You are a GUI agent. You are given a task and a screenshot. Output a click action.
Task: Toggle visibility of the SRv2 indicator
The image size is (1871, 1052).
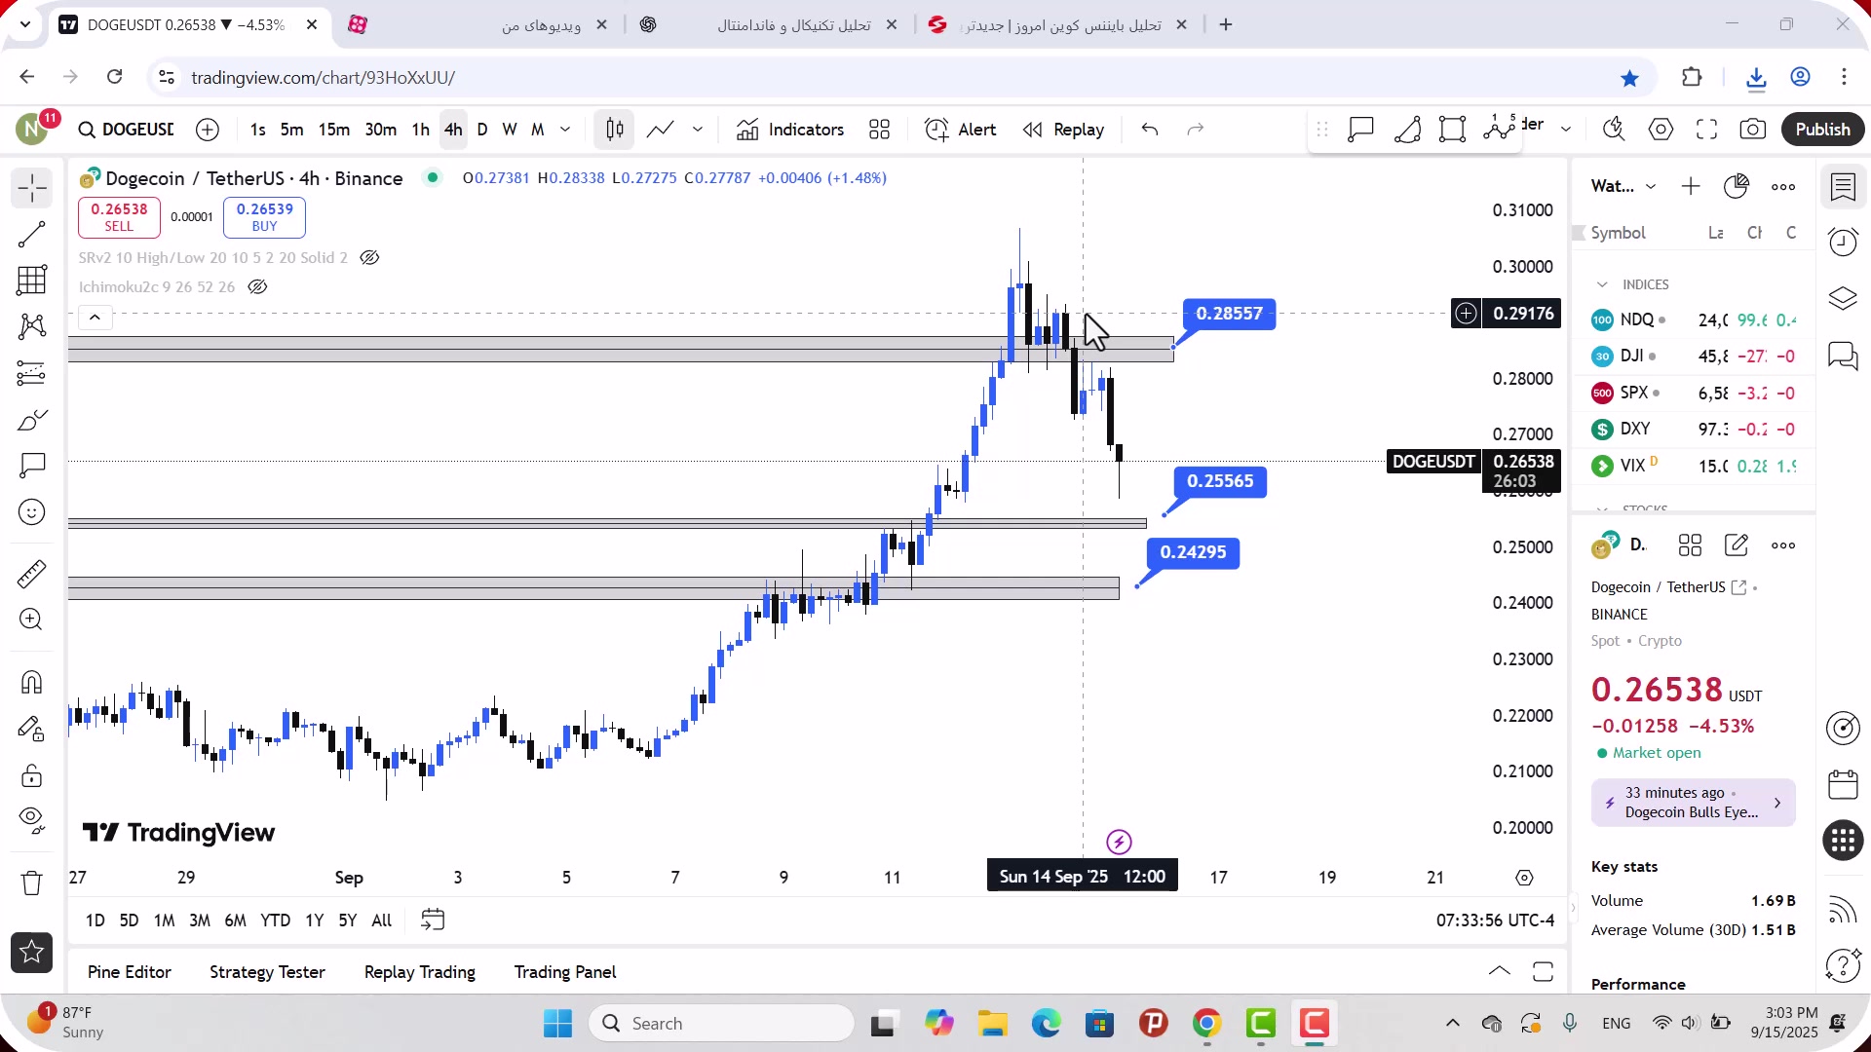tap(369, 258)
